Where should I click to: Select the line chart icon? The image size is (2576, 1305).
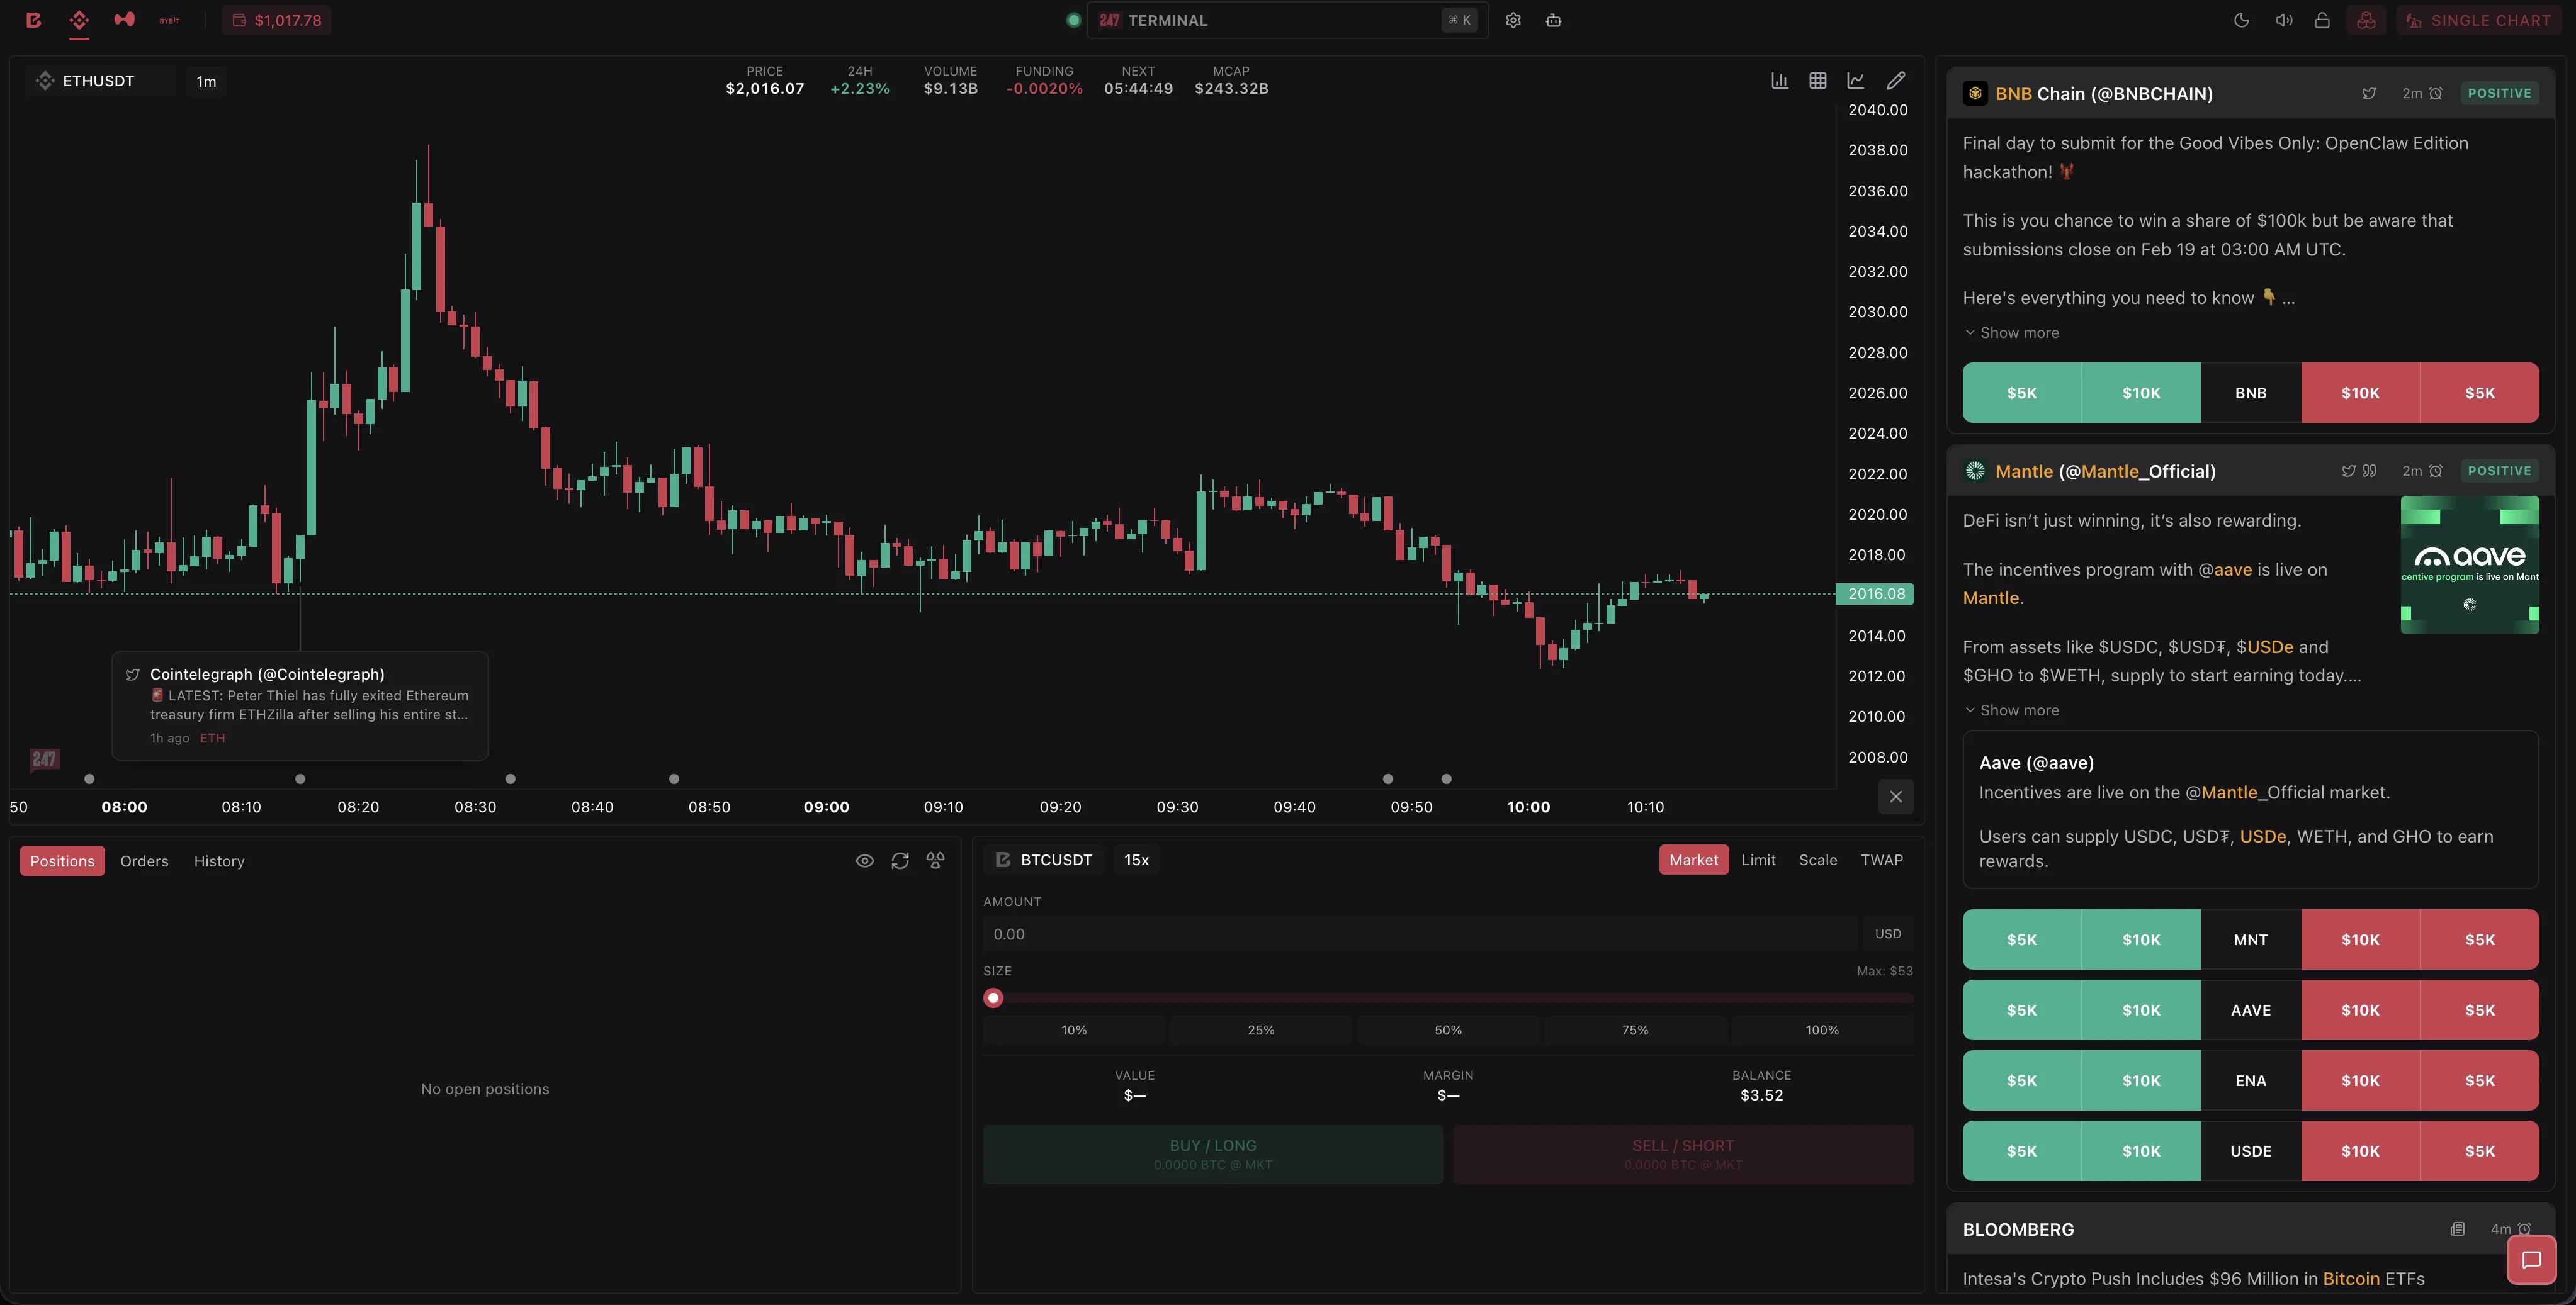click(x=1857, y=80)
